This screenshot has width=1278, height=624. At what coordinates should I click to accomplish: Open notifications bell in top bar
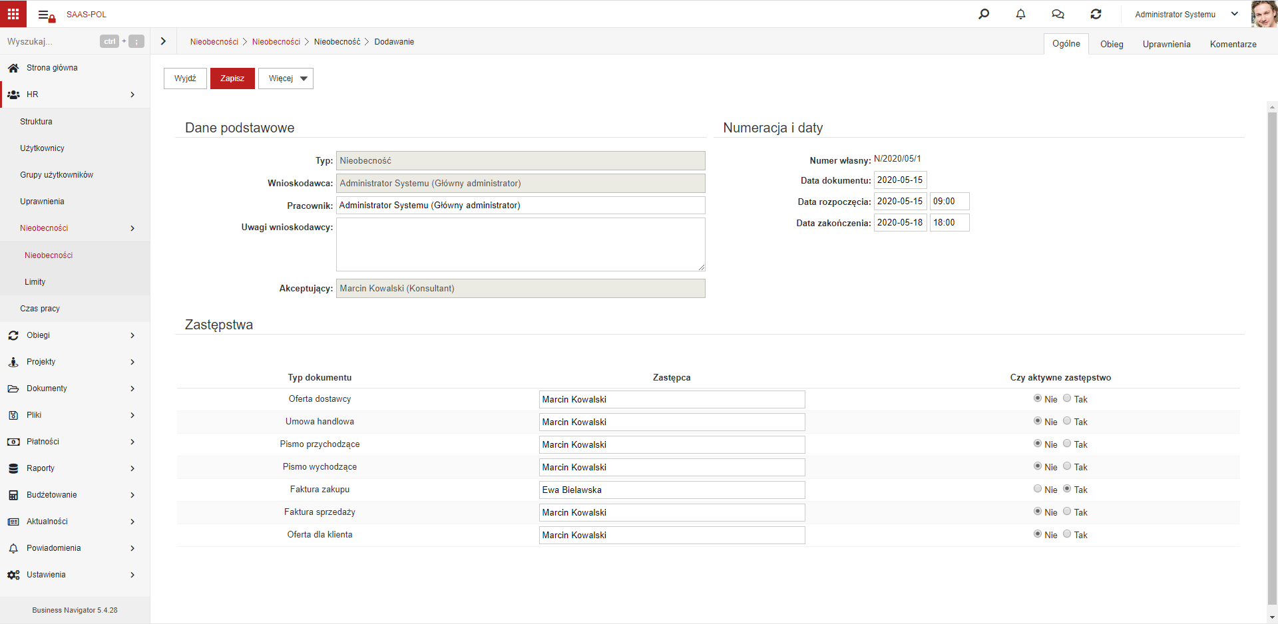(x=1020, y=14)
